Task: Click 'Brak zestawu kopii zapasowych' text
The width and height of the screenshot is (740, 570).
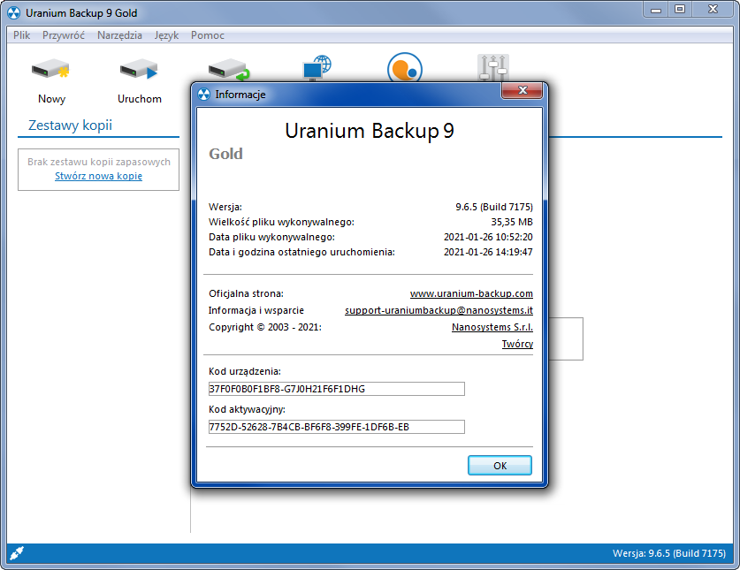Action: 99,162
